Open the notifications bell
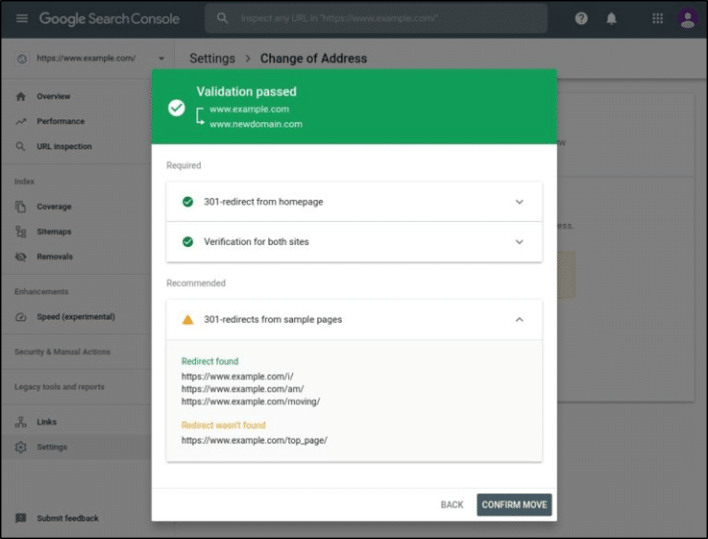The height and width of the screenshot is (539, 708). point(611,19)
